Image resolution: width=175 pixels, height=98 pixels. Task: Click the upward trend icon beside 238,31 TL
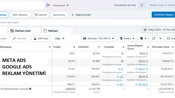point(136,69)
